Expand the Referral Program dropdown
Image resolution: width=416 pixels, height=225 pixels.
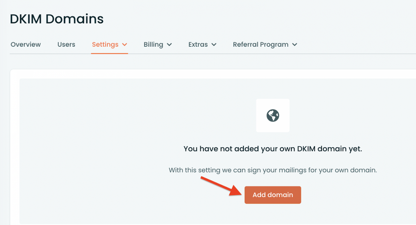[x=294, y=45]
